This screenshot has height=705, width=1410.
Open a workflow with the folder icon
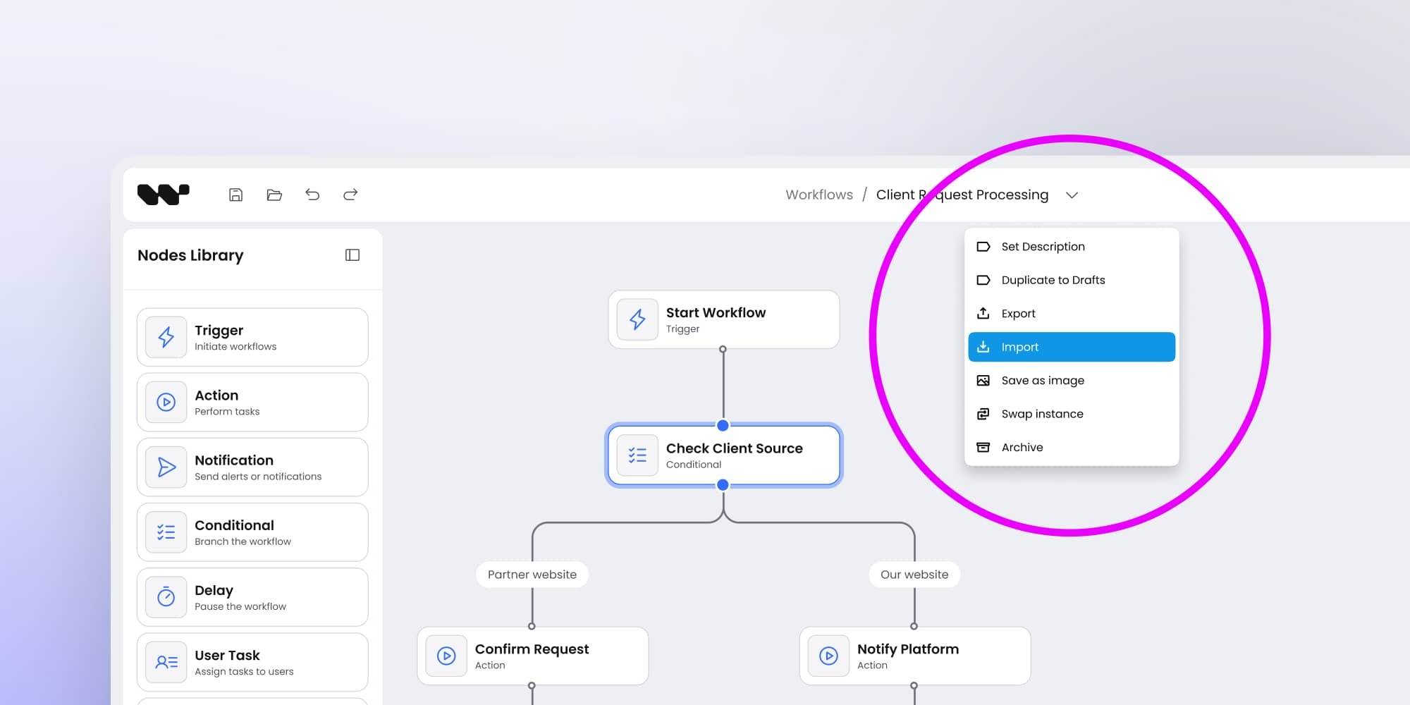point(274,195)
